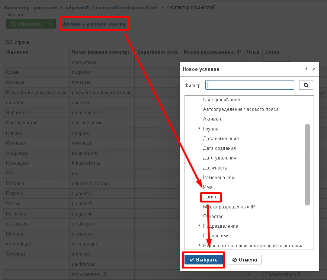Click Department code column header
The height and width of the screenshot is (280, 327).
click(158, 52)
